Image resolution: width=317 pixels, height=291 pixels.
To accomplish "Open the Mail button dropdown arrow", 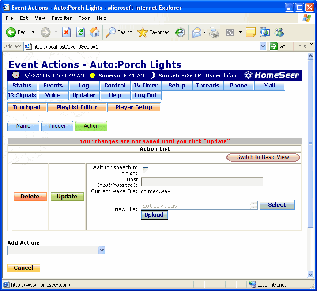I will (204, 32).
